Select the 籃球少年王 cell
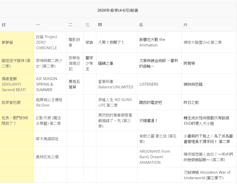 (x=89, y=63)
